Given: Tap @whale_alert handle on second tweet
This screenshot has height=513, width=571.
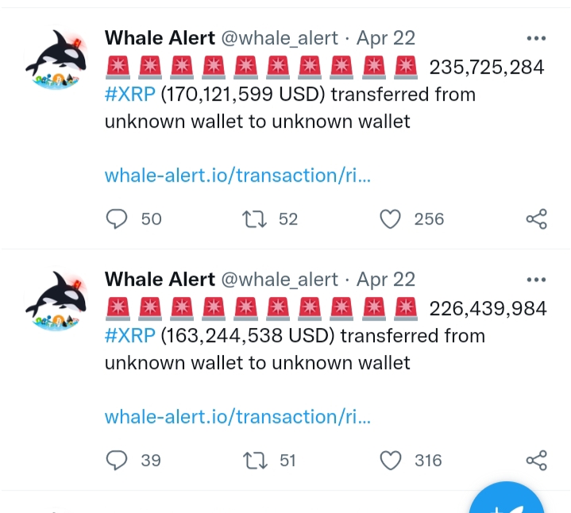Looking at the screenshot, I should [x=280, y=280].
